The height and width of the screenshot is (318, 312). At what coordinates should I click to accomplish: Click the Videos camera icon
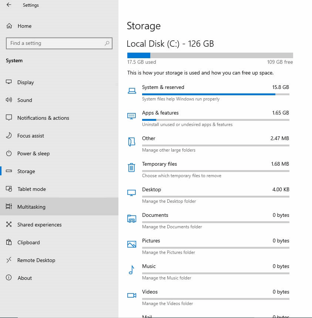coord(131,295)
